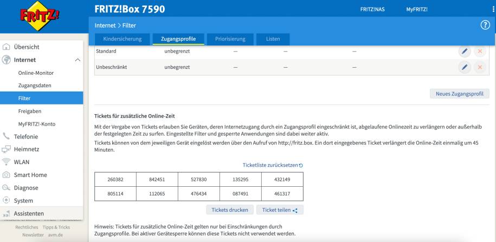496x242 pixels.
Task: Edit the Unbeschränkt profile with pencil icon
Action: tap(465, 67)
